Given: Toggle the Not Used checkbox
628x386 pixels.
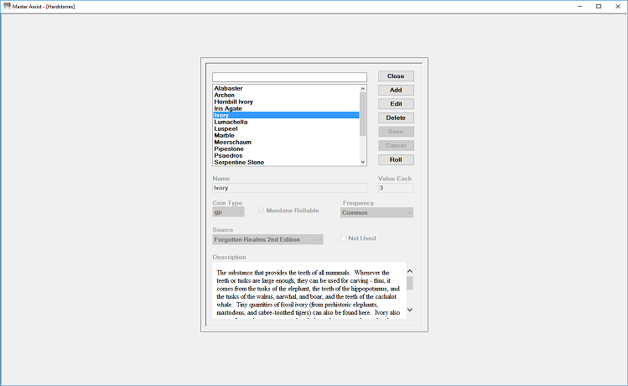Looking at the screenshot, I should [x=343, y=238].
